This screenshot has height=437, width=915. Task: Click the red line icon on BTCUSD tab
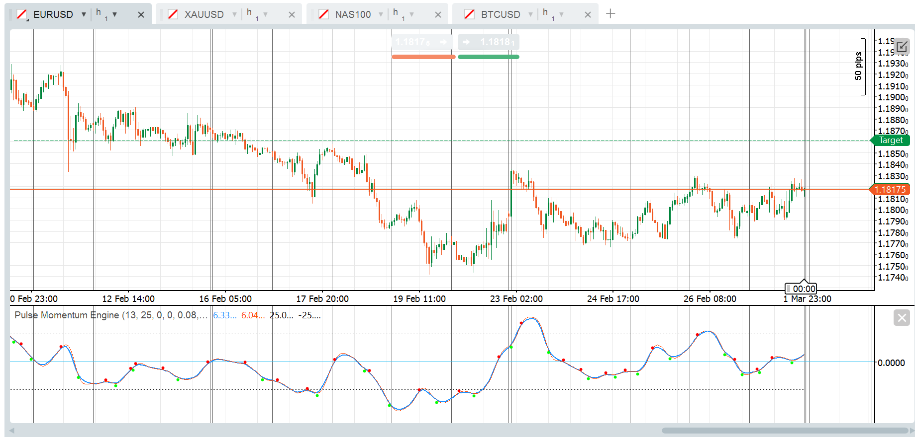tap(469, 14)
